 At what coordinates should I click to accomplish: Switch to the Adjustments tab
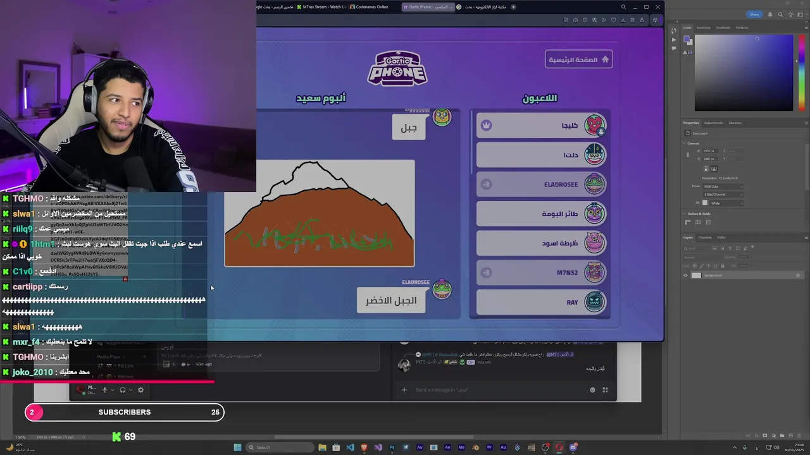[x=713, y=123]
